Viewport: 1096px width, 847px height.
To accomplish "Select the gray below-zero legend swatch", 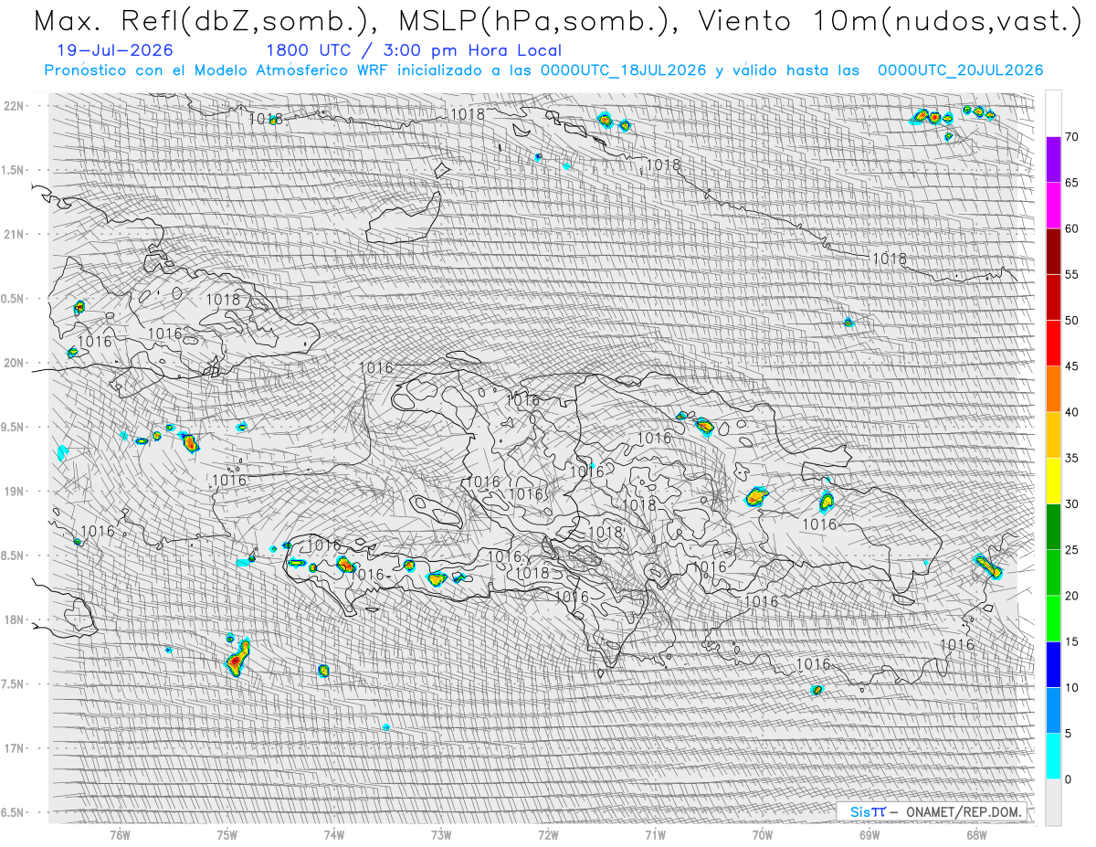I will pos(1053,802).
